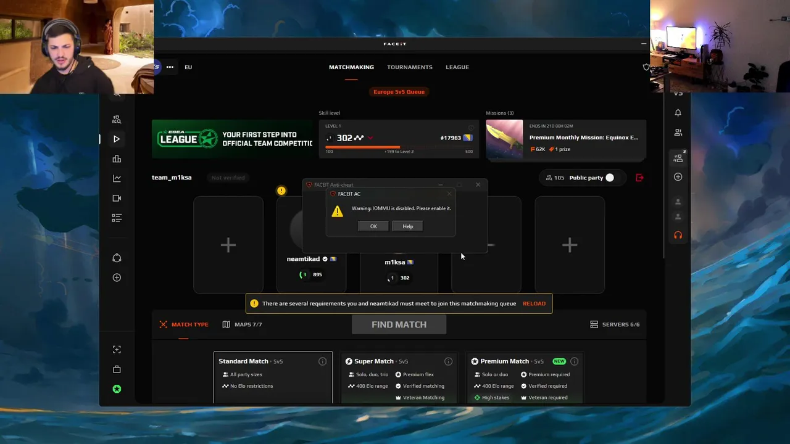Show info for Super Match
This screenshot has height=444, width=790.
click(x=448, y=361)
